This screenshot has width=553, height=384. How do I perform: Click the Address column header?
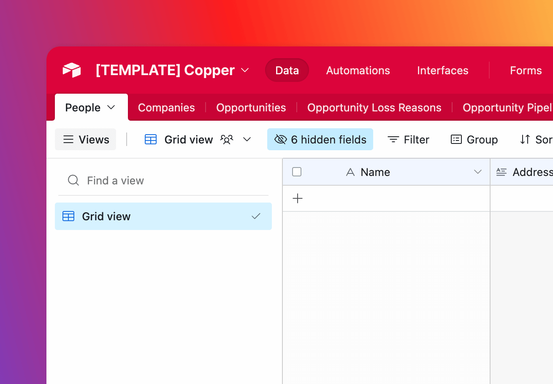click(522, 172)
